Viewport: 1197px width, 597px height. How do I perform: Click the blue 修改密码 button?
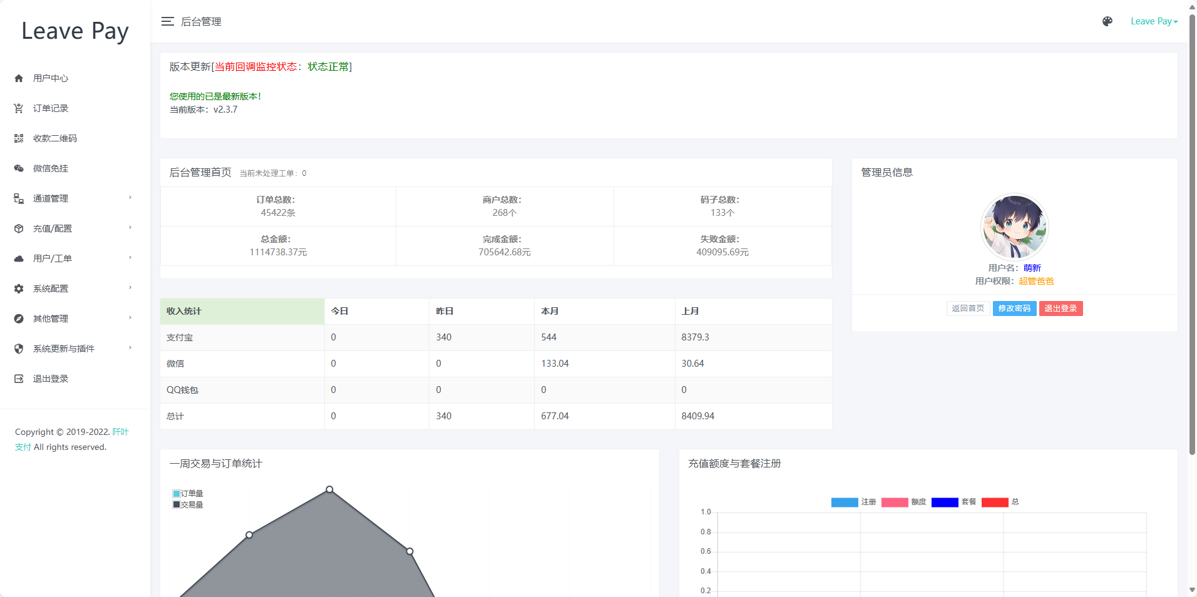pyautogui.click(x=1014, y=309)
